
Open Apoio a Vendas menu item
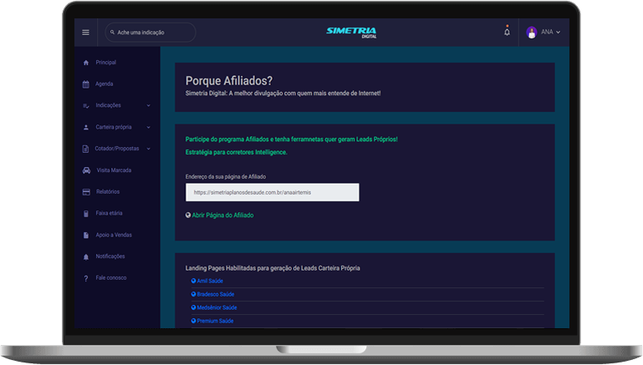[114, 235]
